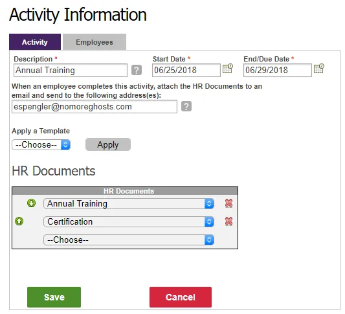Switch to the Employees tab

click(95, 42)
